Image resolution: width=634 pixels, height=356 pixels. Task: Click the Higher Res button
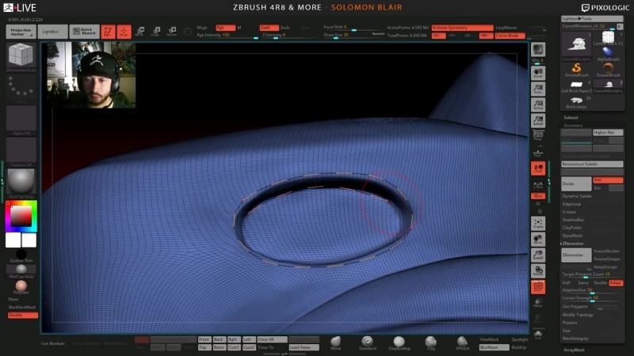coord(608,132)
